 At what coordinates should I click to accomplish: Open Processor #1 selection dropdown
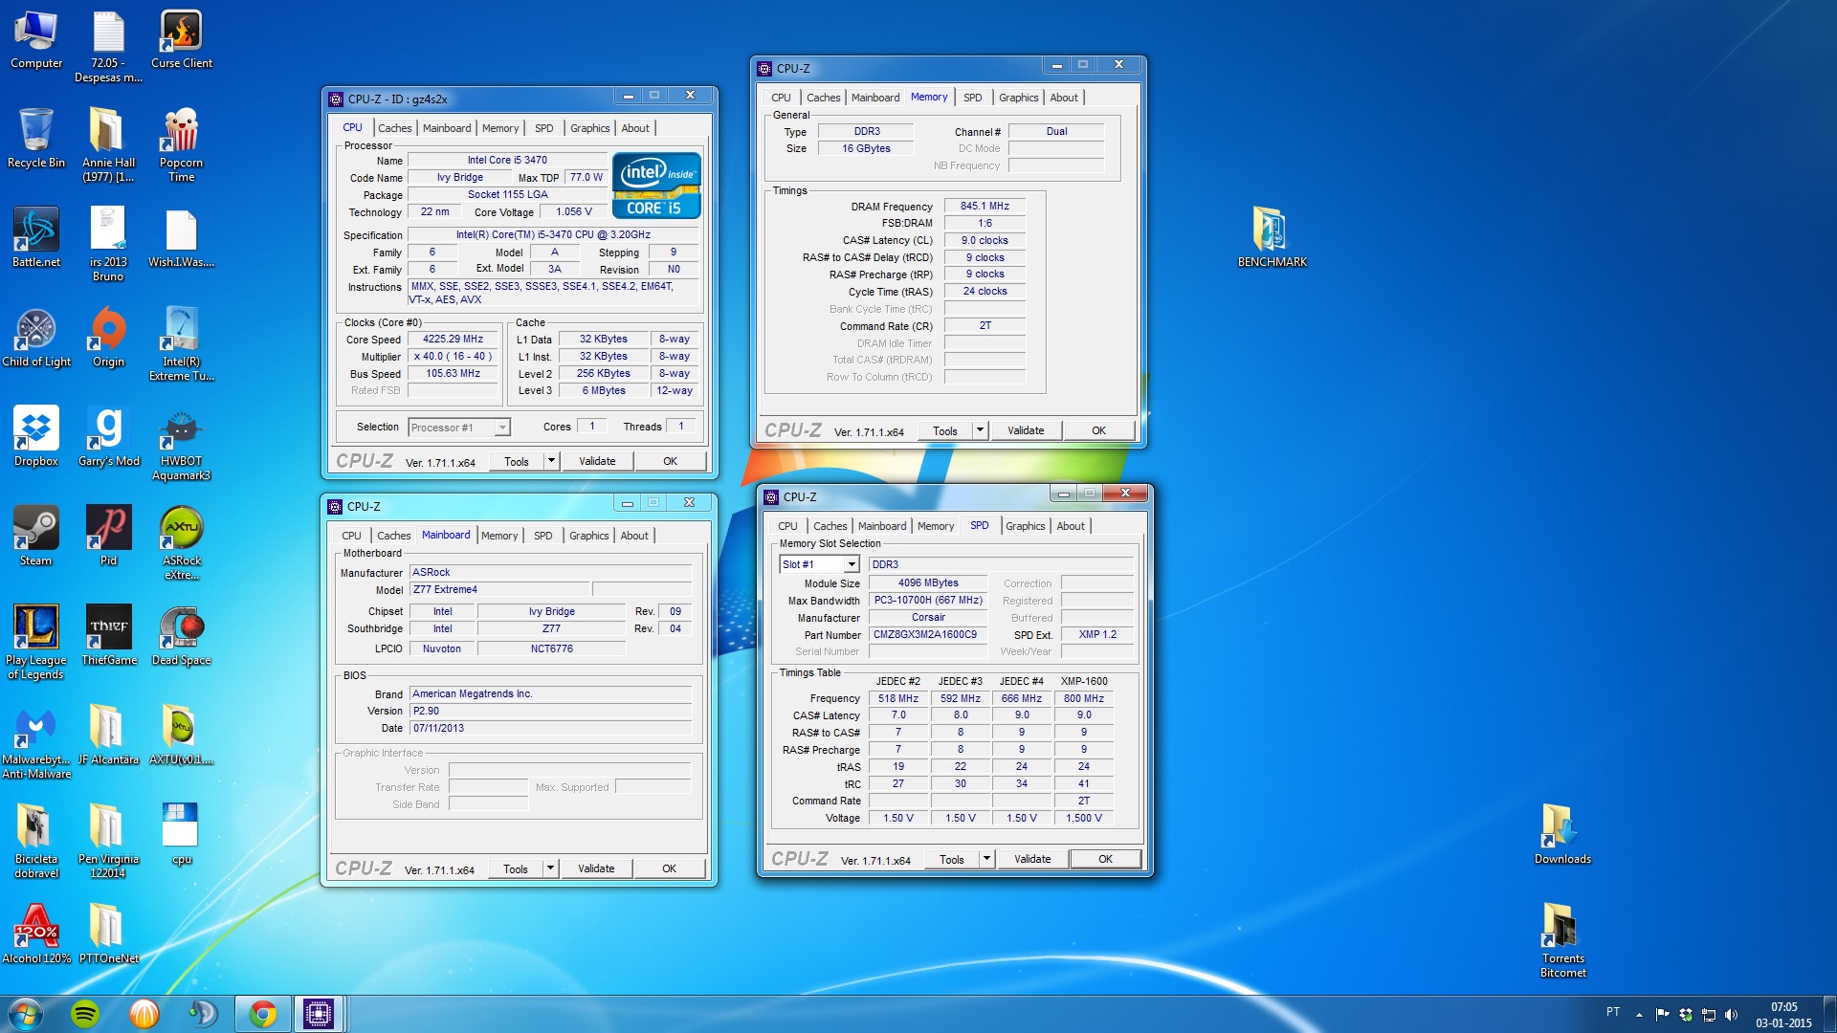[458, 428]
